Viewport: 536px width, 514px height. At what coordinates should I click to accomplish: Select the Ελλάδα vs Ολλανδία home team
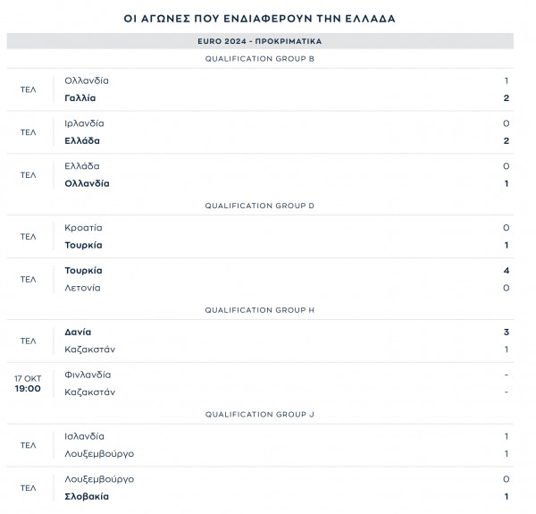click(x=82, y=166)
